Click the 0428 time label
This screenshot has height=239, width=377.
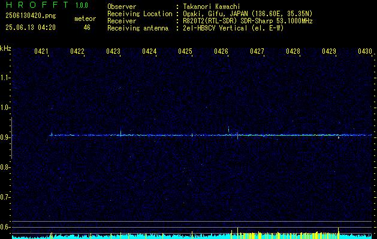293,51
